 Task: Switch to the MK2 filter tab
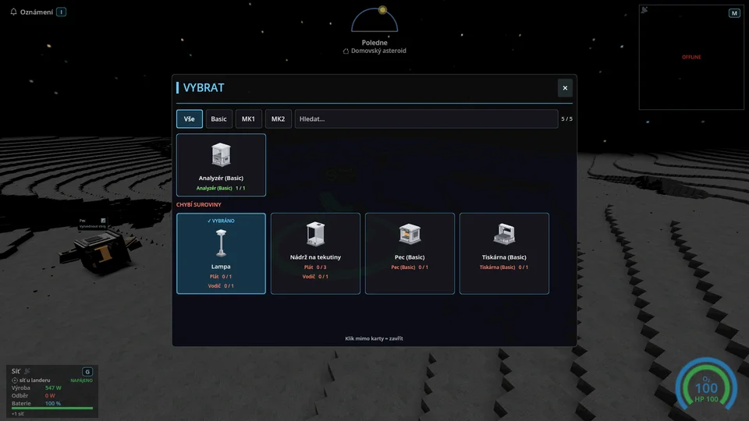(x=278, y=119)
